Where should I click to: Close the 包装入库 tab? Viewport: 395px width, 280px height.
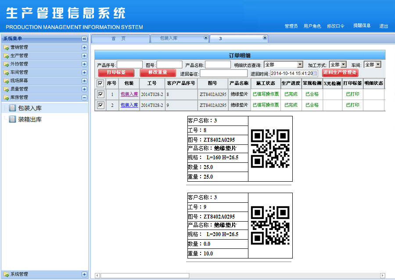tap(206, 38)
